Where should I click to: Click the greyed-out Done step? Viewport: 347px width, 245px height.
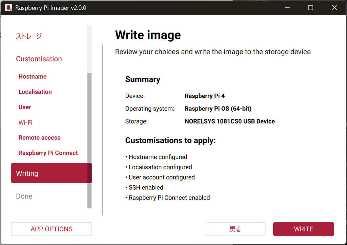[24, 196]
